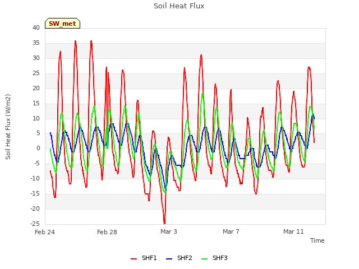Click the 'Mar 11' x-axis label
The width and height of the screenshot is (359, 269).
coord(293,231)
